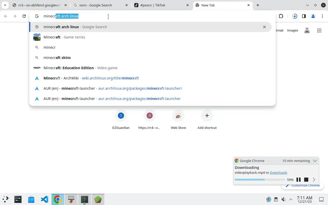Open the E2Guardian shortcut
Screen dimensions: 328x205
[121, 120]
